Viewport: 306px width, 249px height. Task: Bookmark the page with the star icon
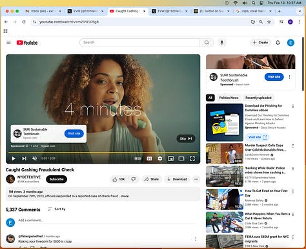point(269,22)
